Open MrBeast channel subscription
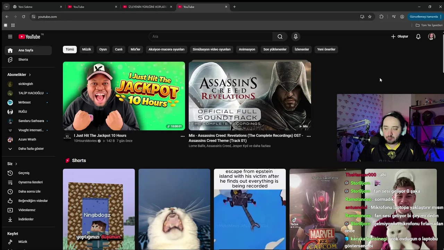This screenshot has height=250, width=444. tap(28, 102)
